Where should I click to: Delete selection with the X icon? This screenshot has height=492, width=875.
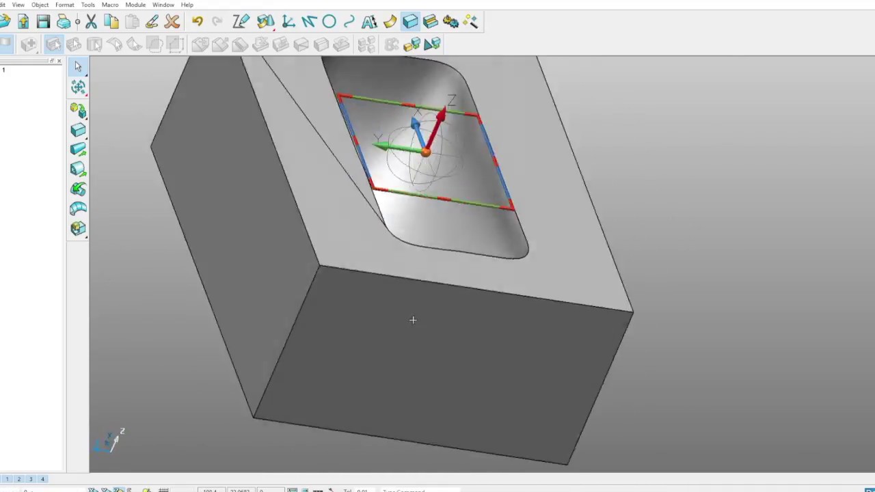coord(172,22)
